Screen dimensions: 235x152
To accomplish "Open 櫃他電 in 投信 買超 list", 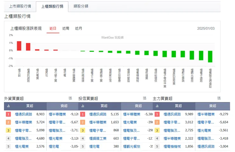I will click(x=94, y=147).
